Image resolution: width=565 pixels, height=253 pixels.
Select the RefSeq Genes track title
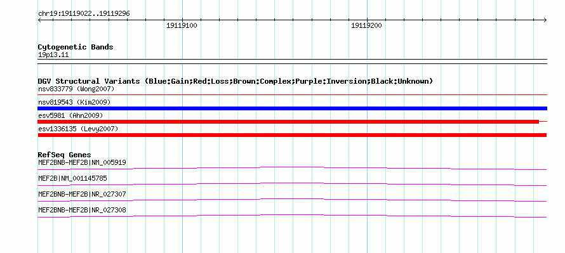[x=64, y=155]
